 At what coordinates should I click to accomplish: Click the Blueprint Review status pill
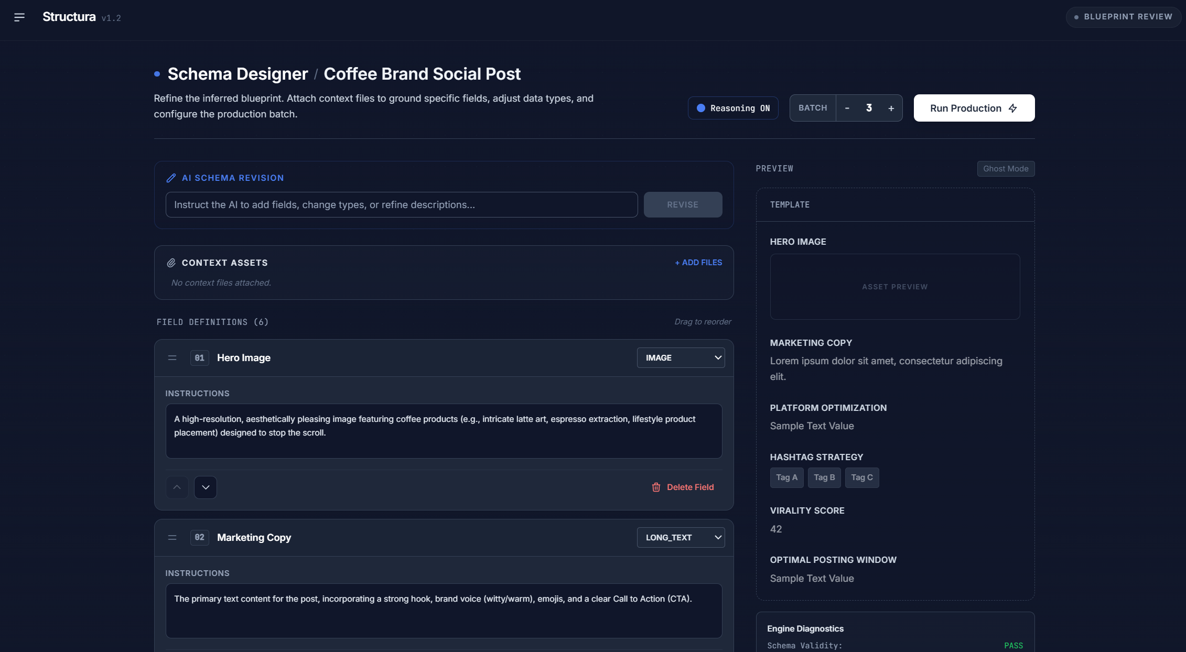(x=1123, y=17)
